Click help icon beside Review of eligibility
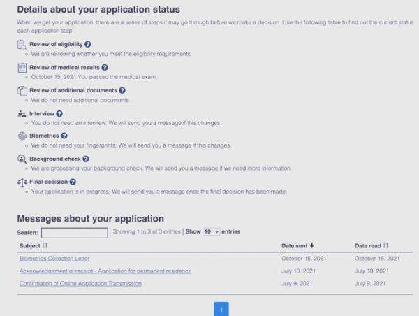This screenshot has width=419, height=316. [87, 44]
